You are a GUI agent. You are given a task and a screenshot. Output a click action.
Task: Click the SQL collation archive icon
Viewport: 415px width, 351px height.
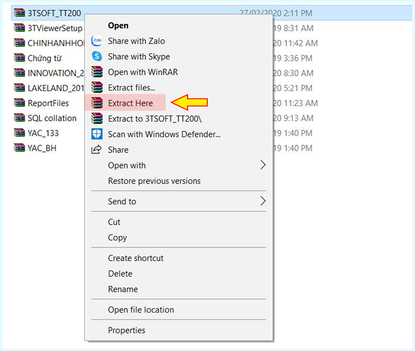pos(19,118)
